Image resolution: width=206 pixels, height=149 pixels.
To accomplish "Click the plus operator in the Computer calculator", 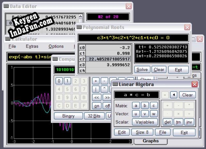I will coord(96,81).
